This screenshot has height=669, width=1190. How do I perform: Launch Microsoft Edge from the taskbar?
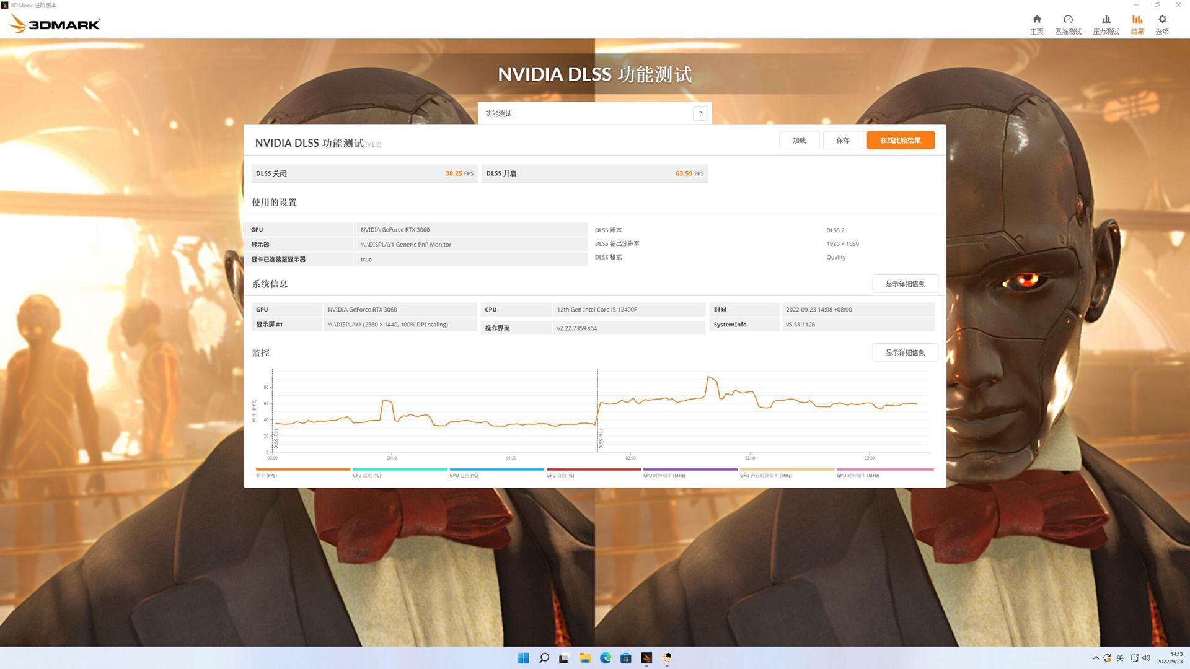coord(605,658)
